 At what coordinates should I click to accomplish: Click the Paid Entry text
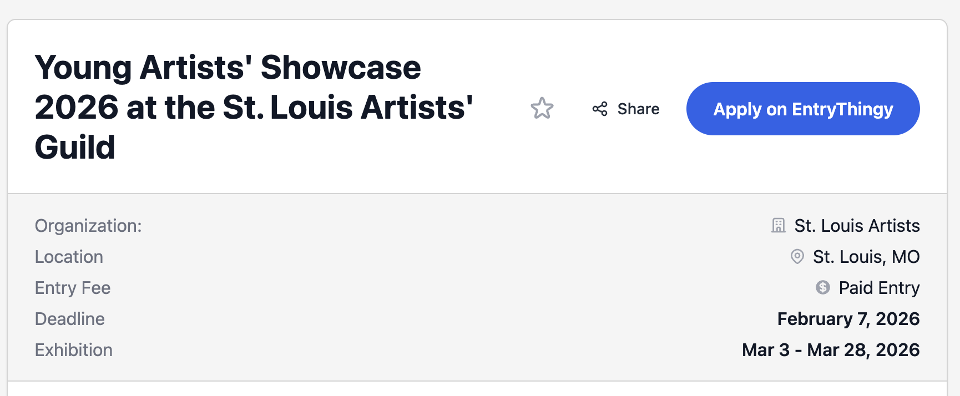pos(879,288)
